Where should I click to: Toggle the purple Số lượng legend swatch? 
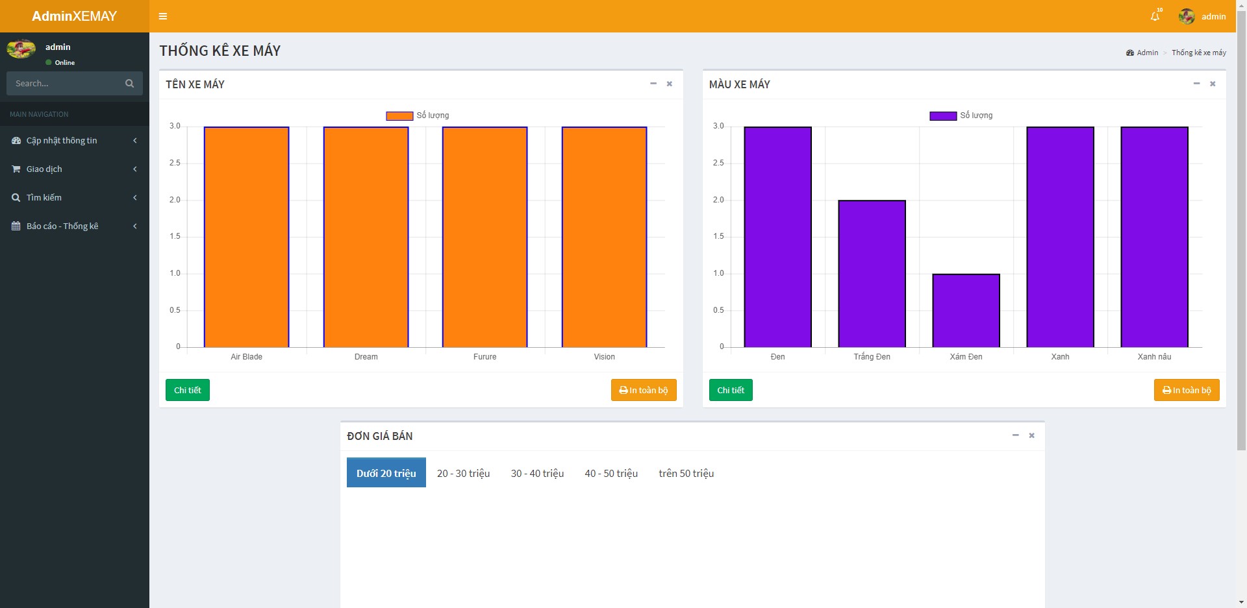[x=943, y=116]
